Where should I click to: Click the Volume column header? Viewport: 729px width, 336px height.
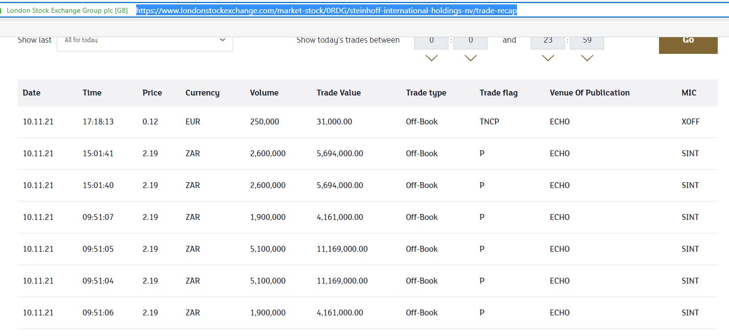tap(264, 93)
